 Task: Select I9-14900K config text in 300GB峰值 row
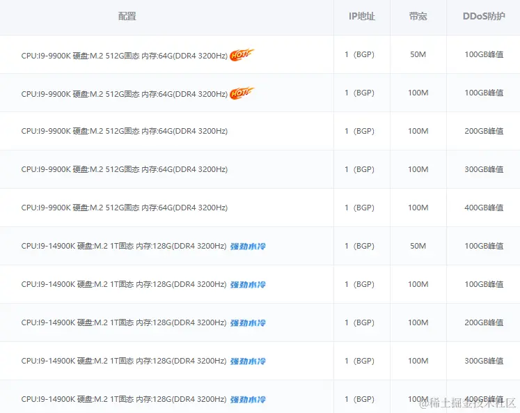pyautogui.click(x=124, y=361)
